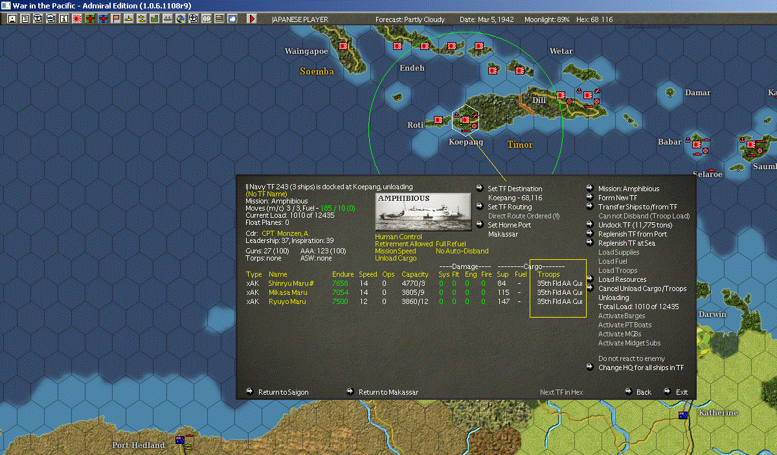Click the (No TF Name) label
The width and height of the screenshot is (777, 455).
pyautogui.click(x=267, y=194)
